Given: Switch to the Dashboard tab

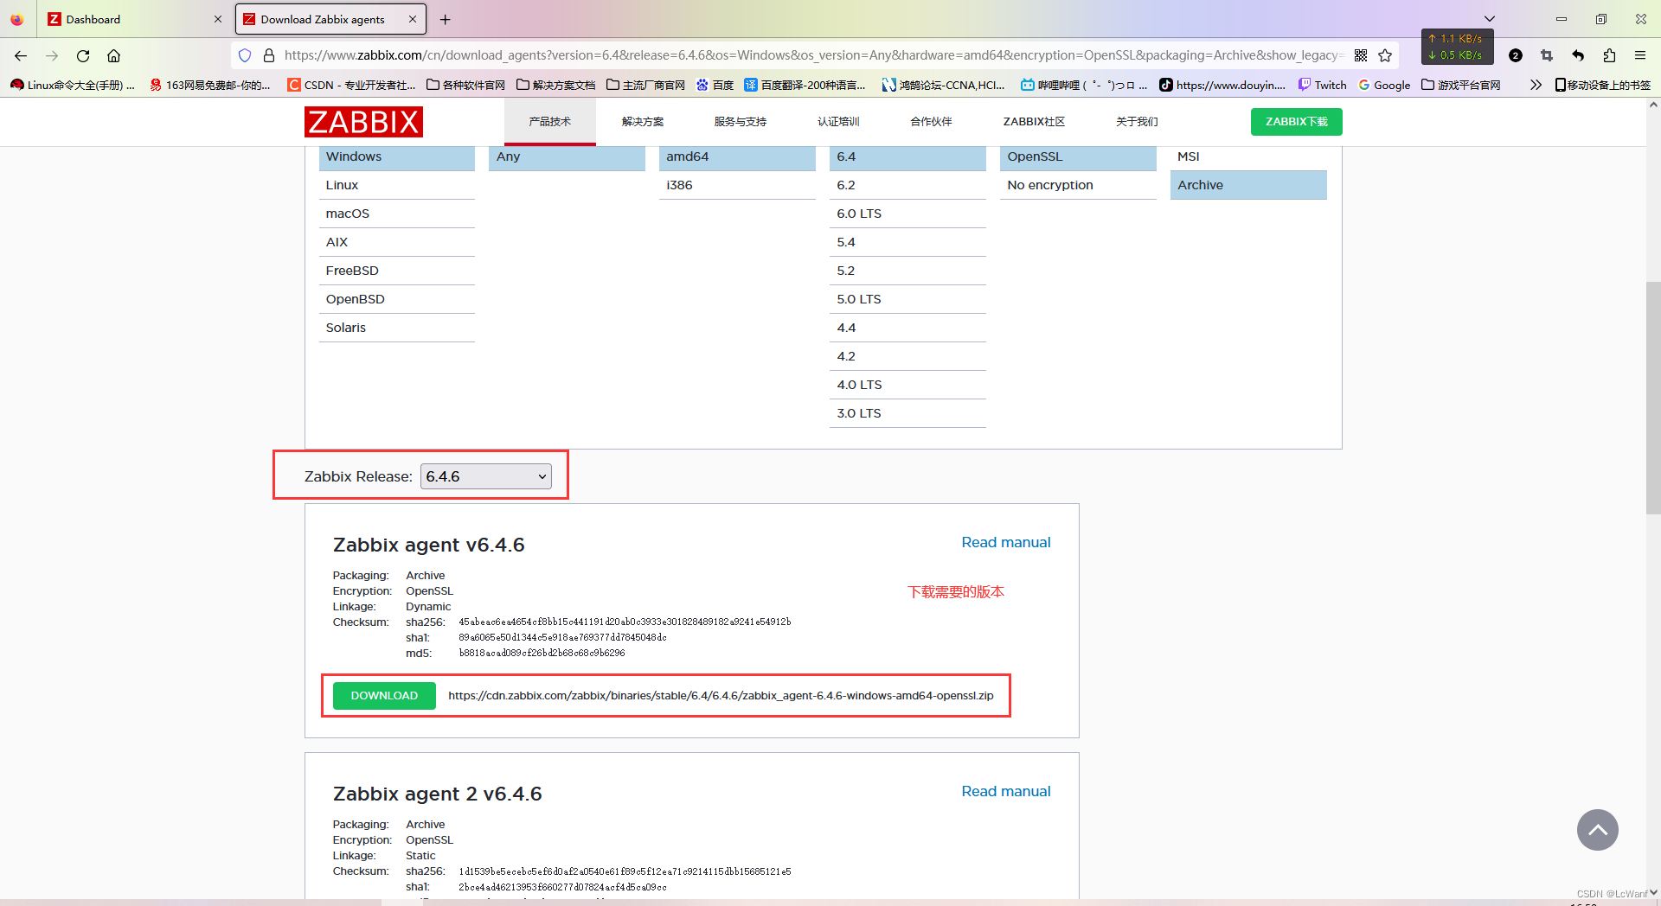Looking at the screenshot, I should coord(134,19).
